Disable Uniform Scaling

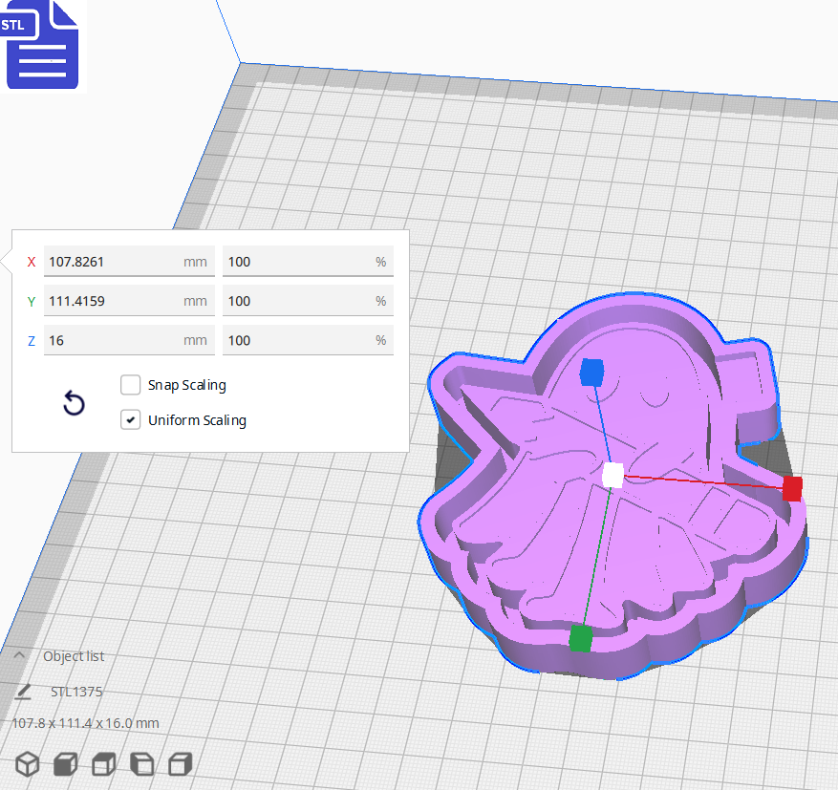(130, 419)
